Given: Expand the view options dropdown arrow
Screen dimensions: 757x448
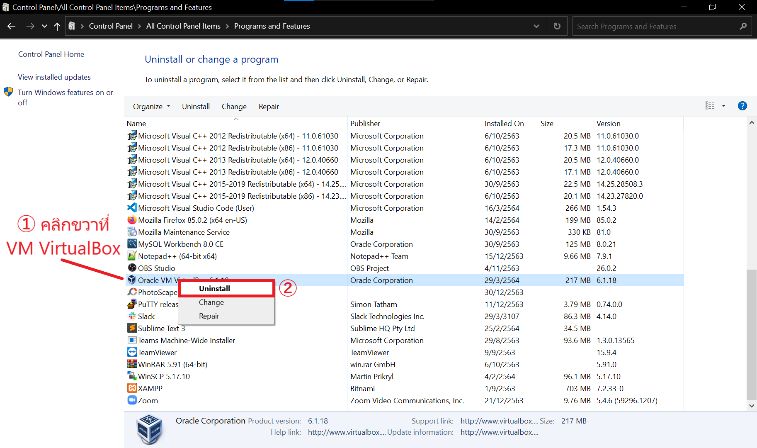Looking at the screenshot, I should (x=724, y=106).
